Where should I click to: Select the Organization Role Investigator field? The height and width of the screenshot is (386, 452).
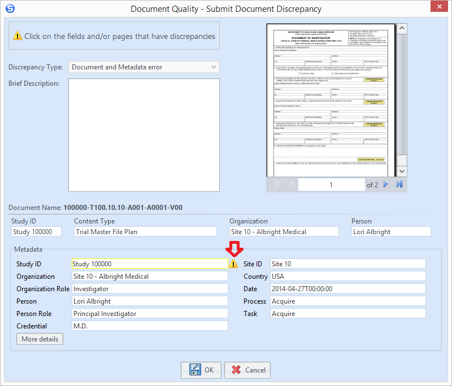(x=150, y=289)
